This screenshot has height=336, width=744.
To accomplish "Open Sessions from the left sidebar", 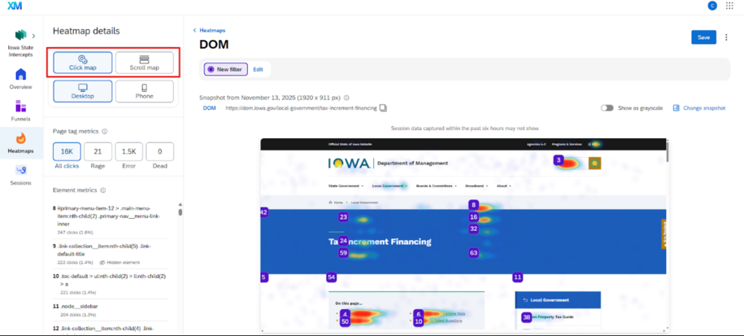I will tap(21, 174).
